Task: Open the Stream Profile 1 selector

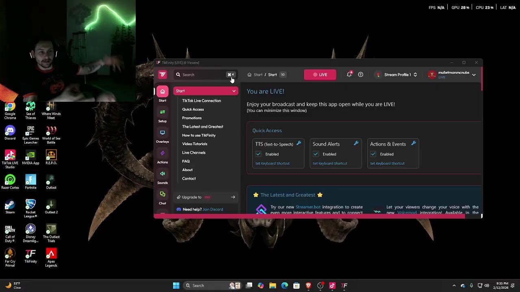Action: 397,75
